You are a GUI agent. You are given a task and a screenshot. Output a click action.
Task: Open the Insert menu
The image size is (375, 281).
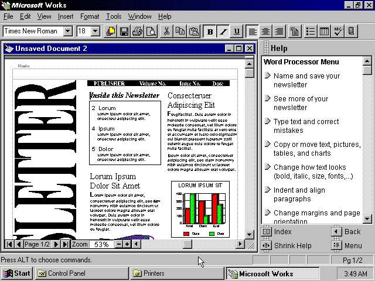pyautogui.click(x=66, y=16)
